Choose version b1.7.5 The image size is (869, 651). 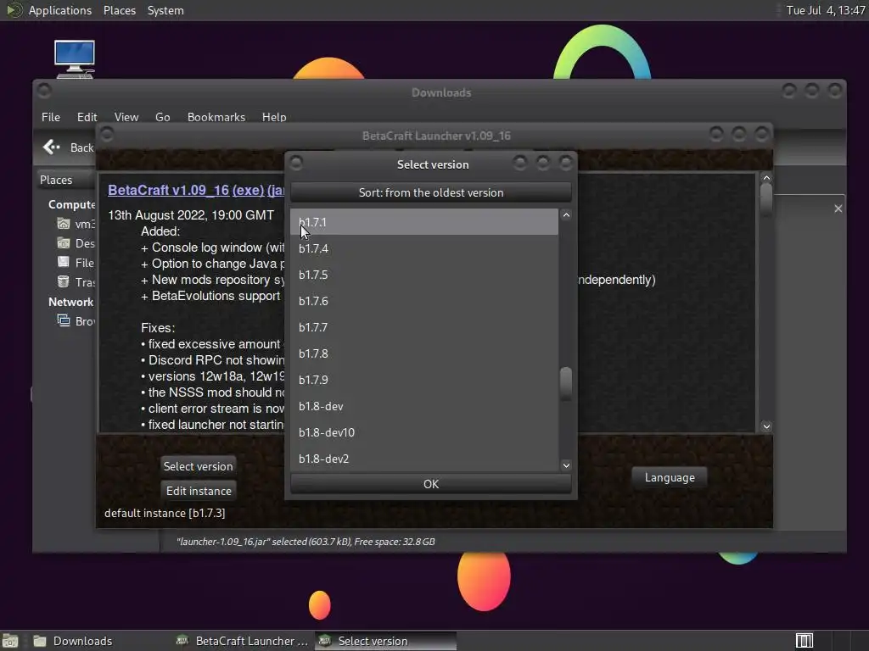click(x=424, y=275)
